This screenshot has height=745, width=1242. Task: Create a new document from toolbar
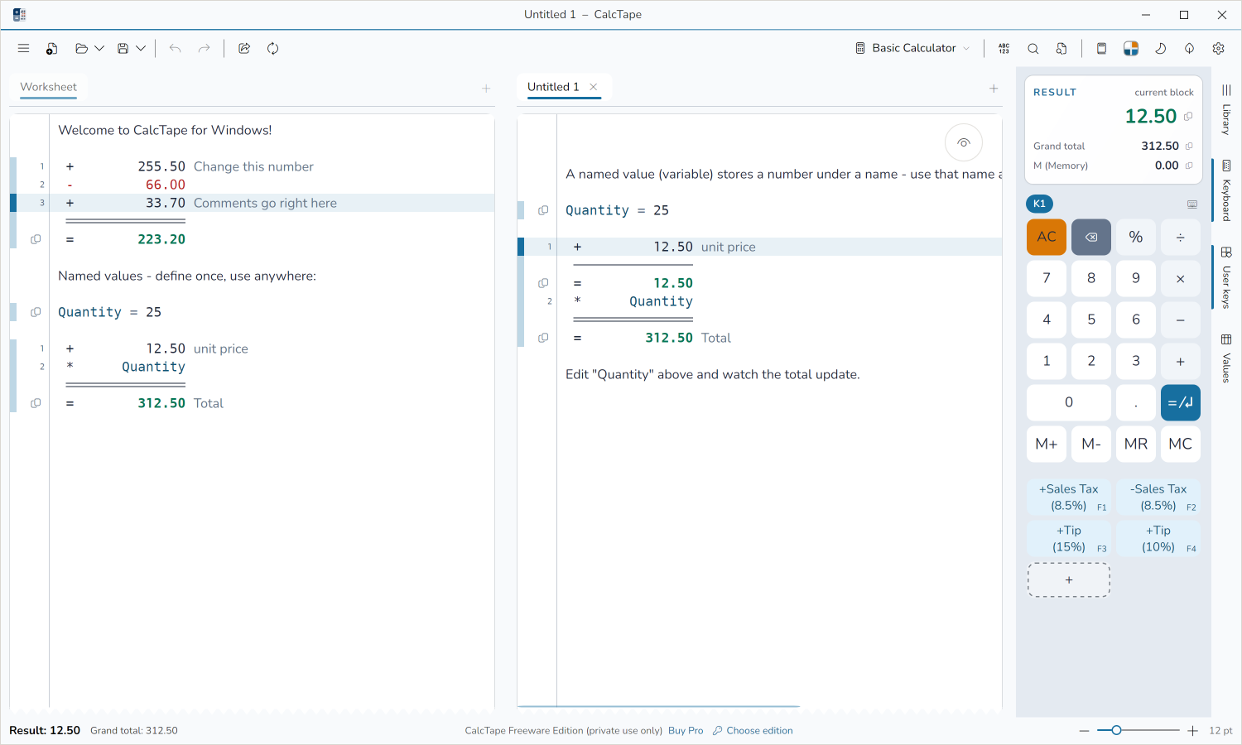coord(51,48)
